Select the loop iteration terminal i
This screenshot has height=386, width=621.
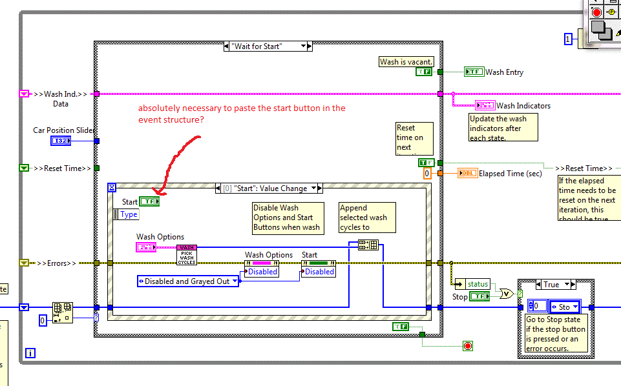point(30,353)
